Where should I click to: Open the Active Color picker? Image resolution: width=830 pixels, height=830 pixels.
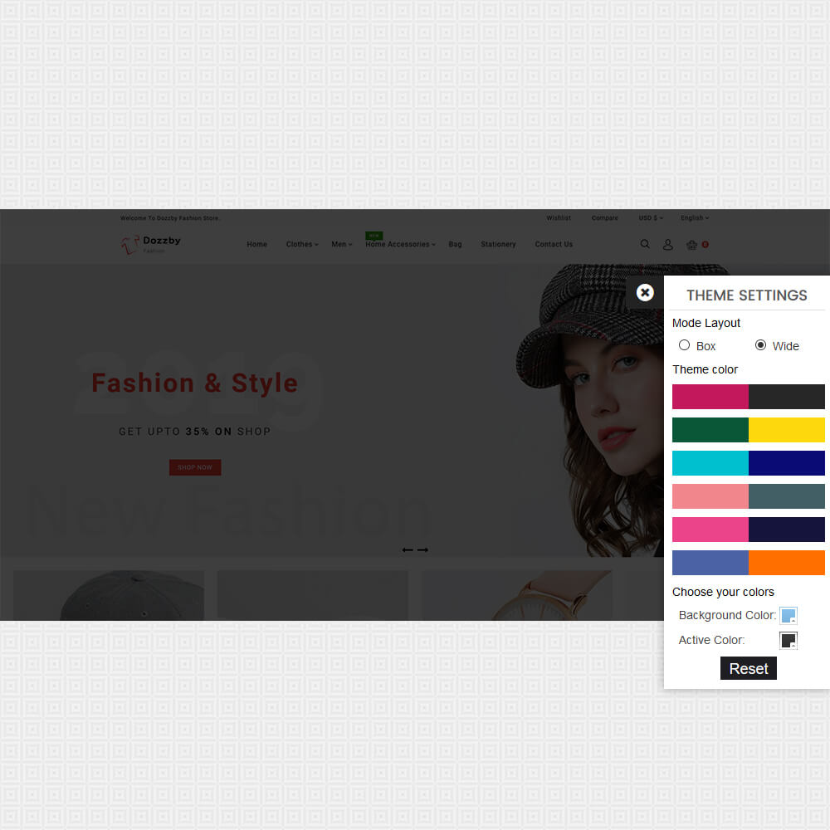pyautogui.click(x=788, y=640)
